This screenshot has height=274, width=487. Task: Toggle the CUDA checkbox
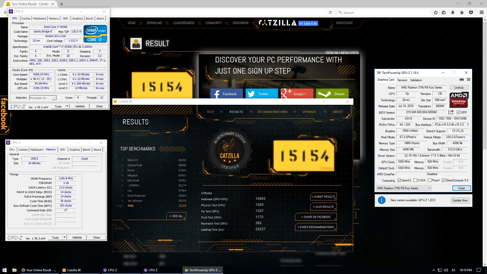click(x=415, y=180)
